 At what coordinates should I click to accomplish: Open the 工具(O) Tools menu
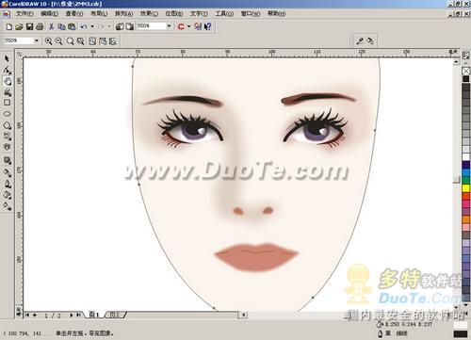pos(224,13)
